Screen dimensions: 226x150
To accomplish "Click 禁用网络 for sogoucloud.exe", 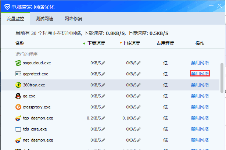I will point(200,63).
